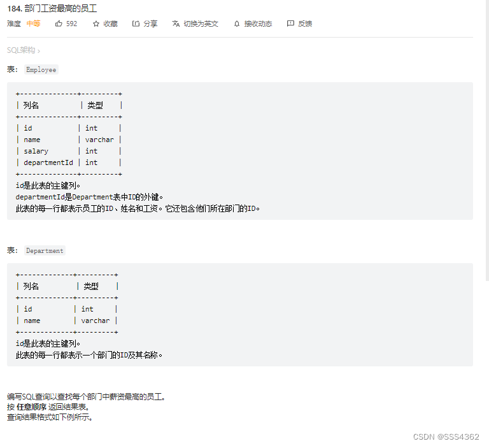
Task: Switch to English via 切换为英文
Action: (201, 24)
